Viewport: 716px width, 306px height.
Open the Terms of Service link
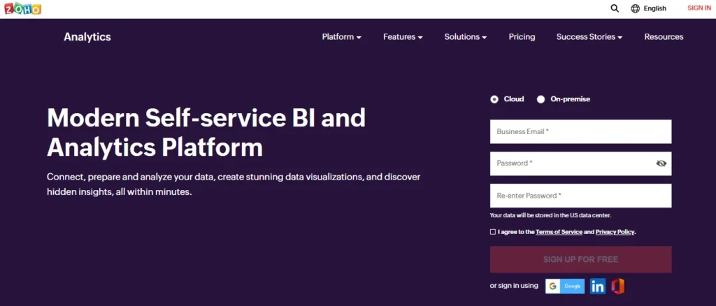click(559, 232)
